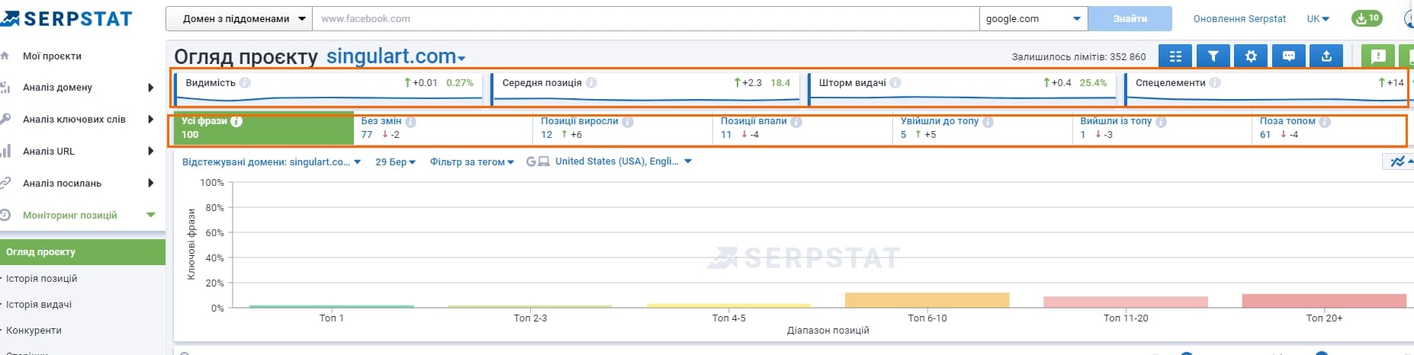Click info icon next to Увійшли до топу

pyautogui.click(x=988, y=122)
